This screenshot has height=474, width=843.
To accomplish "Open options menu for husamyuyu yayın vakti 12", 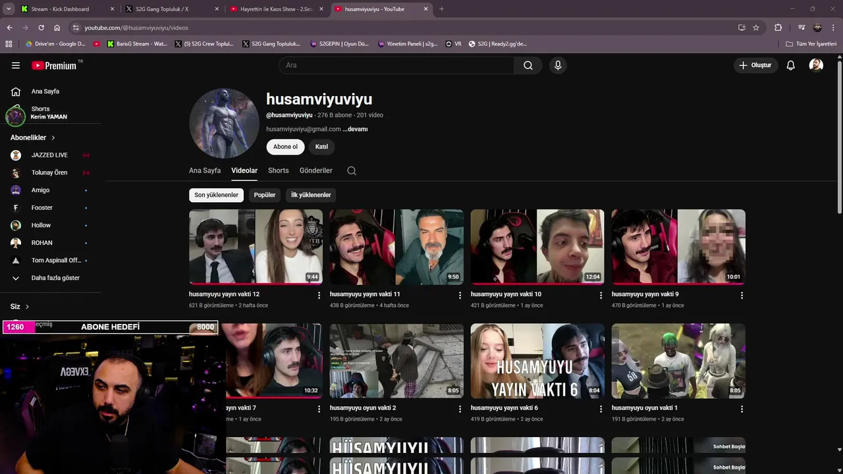I will [319, 296].
